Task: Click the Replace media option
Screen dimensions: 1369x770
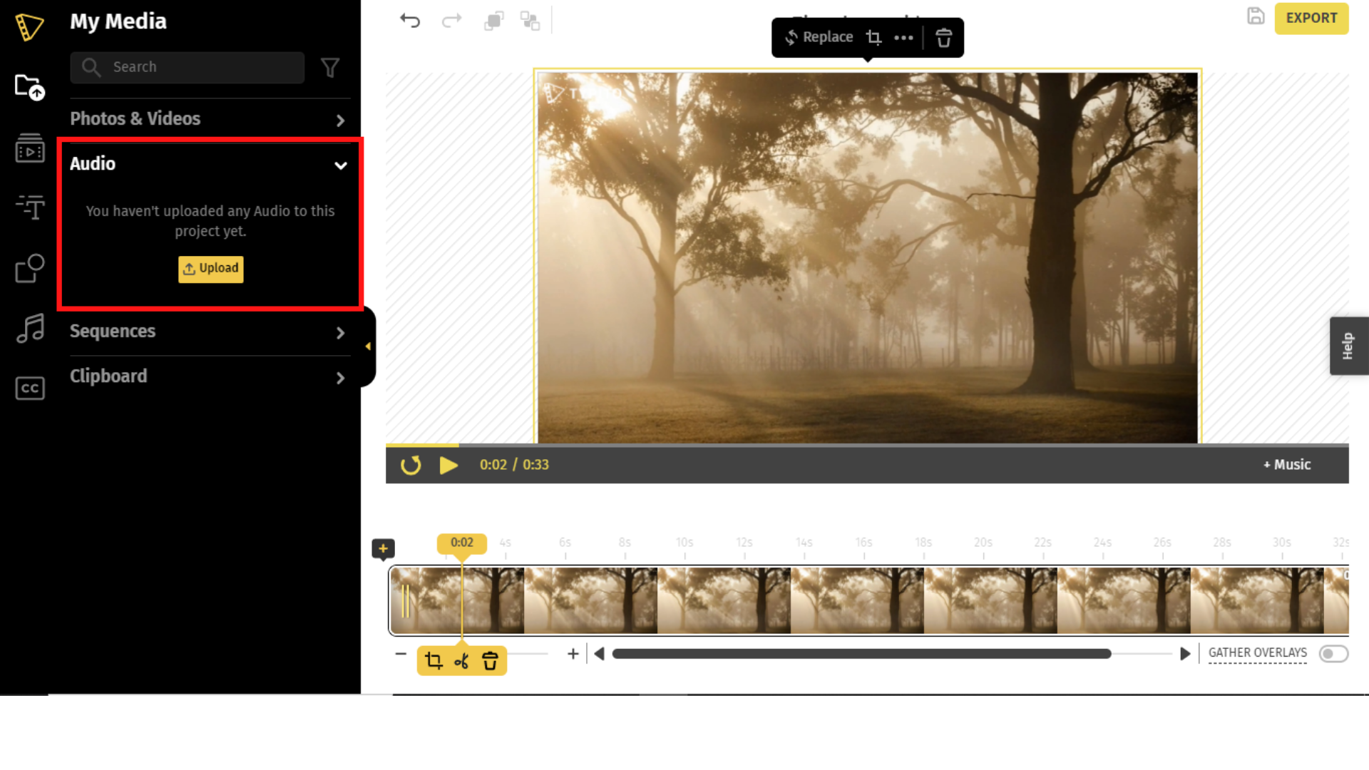Action: point(818,36)
